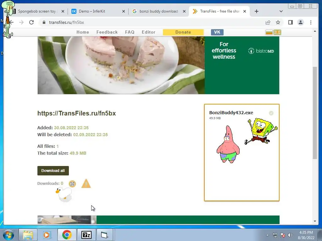Share this page icon in address bar
The height and width of the screenshot is (241, 322).
268,22
